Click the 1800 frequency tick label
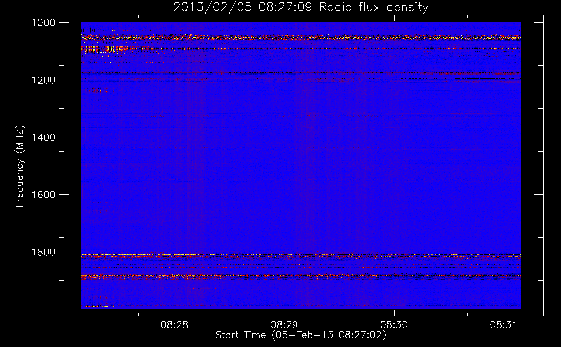The width and height of the screenshot is (561, 347). 43,252
